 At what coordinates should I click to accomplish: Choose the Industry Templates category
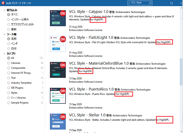(8, 83)
